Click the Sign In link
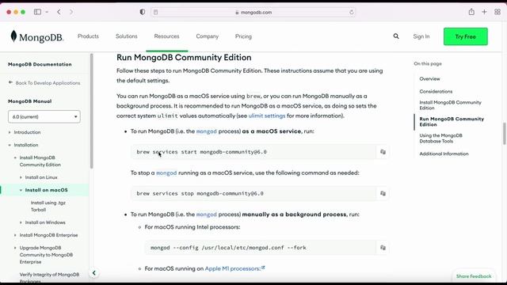 point(421,36)
